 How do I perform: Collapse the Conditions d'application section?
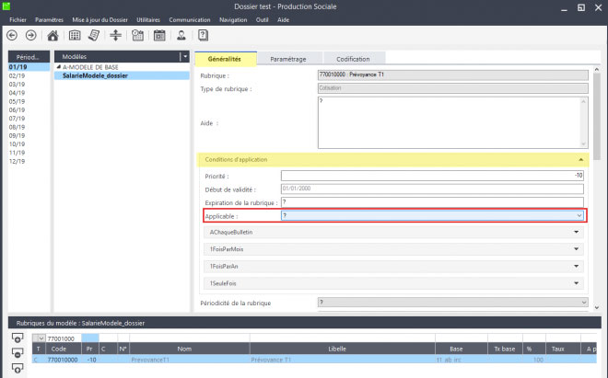coord(580,159)
